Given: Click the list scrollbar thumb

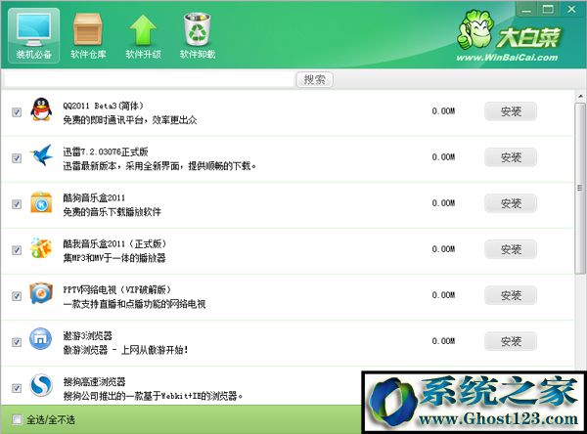Looking at the screenshot, I should (x=580, y=188).
